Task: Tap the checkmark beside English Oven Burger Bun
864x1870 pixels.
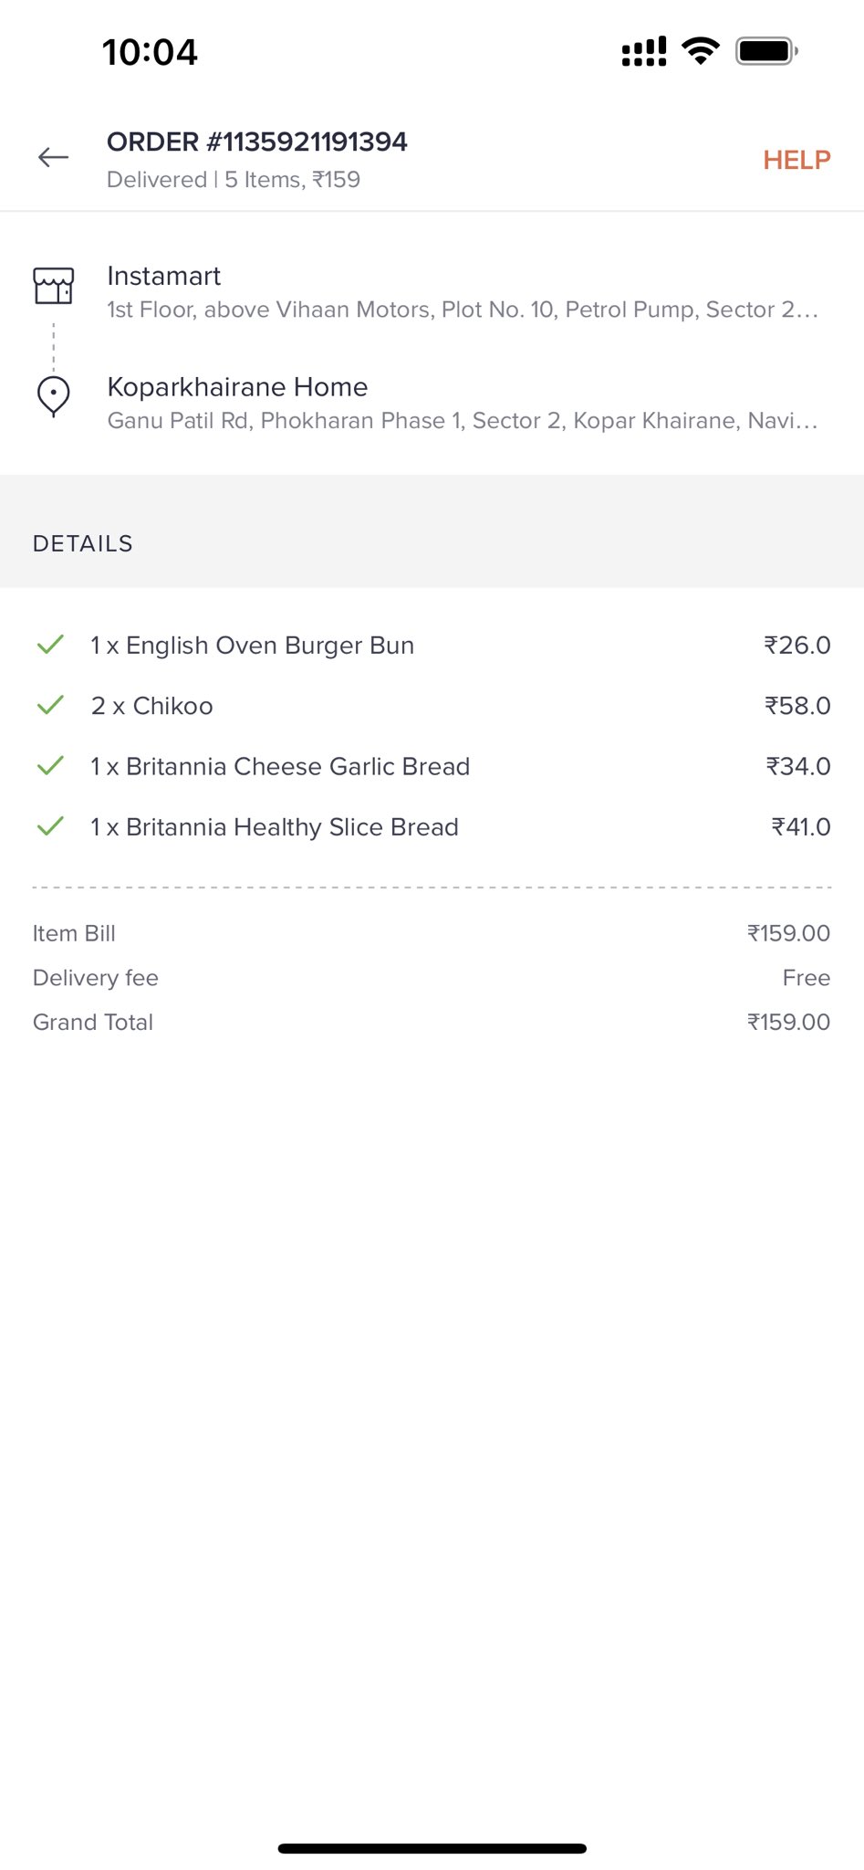Action: (50, 645)
